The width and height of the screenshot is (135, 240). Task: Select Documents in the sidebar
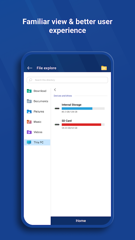[x=37, y=101]
